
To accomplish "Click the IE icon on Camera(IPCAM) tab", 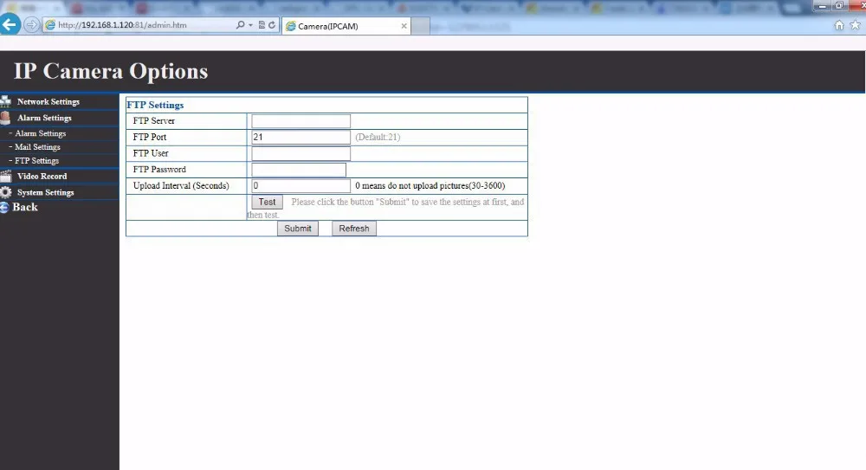I will coord(290,26).
